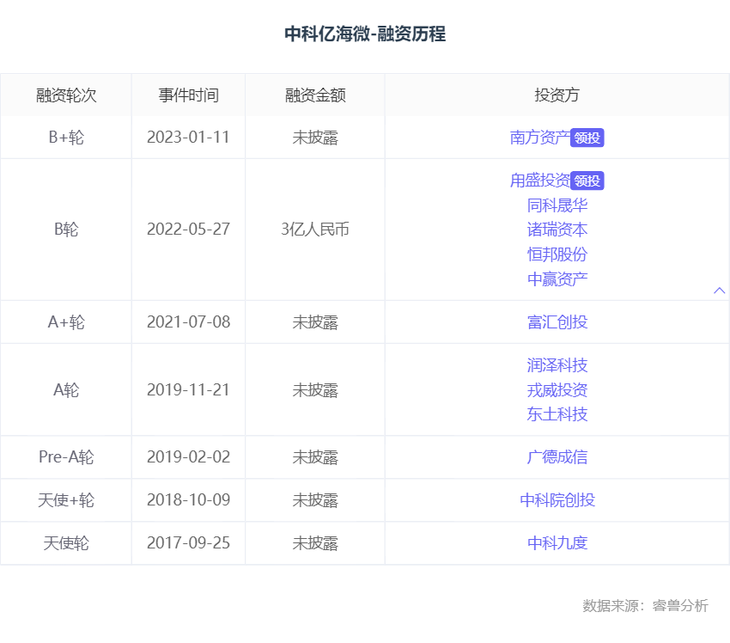This screenshot has width=730, height=643.
Task: Open investor link 中科九度
Action: tap(557, 542)
